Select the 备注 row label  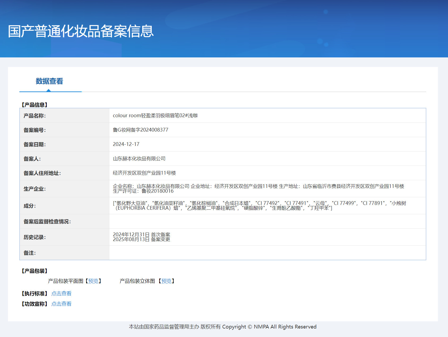point(29,253)
